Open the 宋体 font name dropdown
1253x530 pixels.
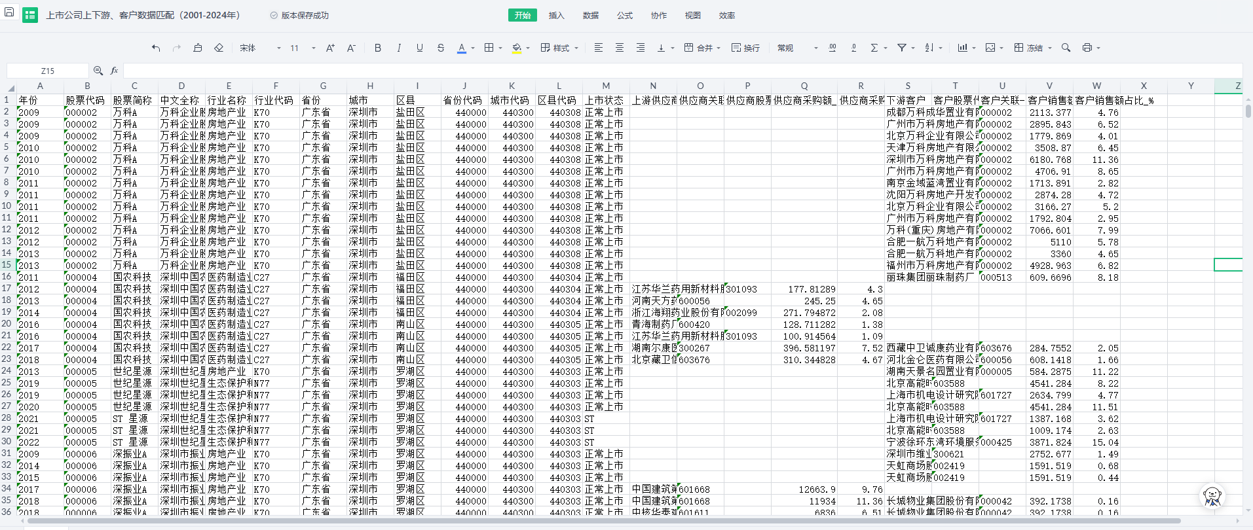[260, 48]
